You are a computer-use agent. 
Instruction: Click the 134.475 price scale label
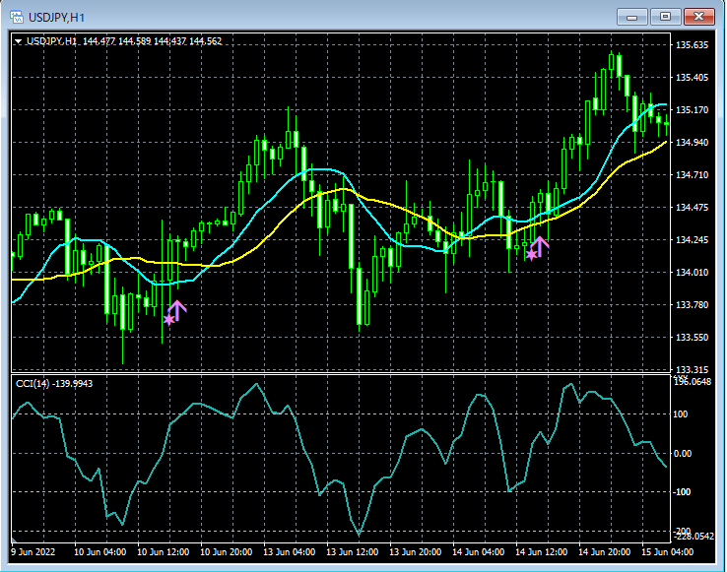(x=692, y=207)
